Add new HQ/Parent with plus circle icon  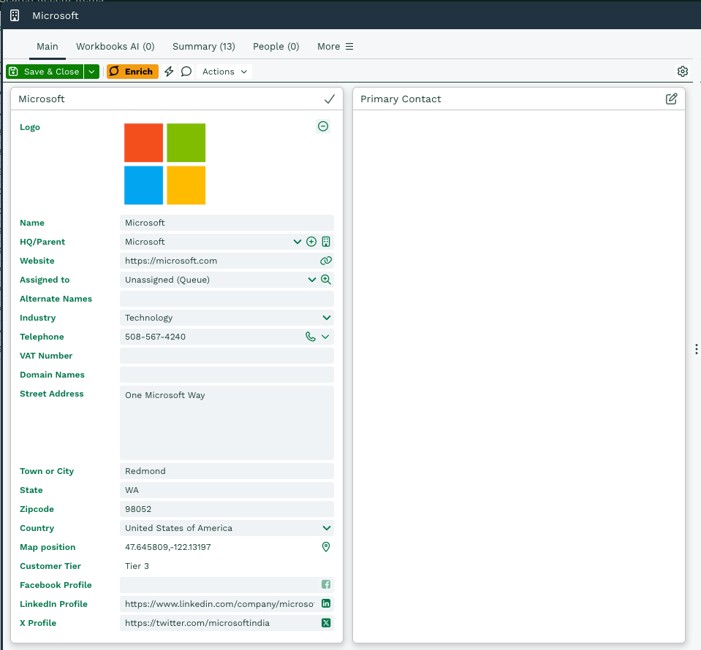coord(311,242)
